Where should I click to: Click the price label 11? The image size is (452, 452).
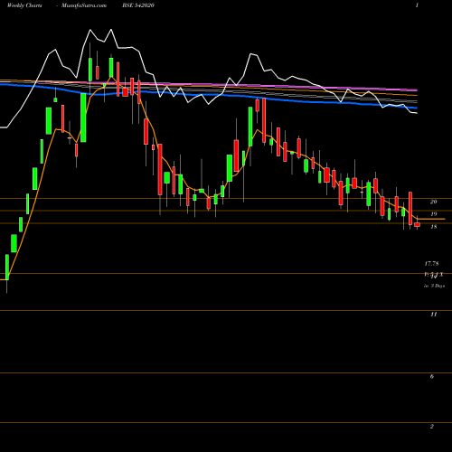pyautogui.click(x=434, y=315)
